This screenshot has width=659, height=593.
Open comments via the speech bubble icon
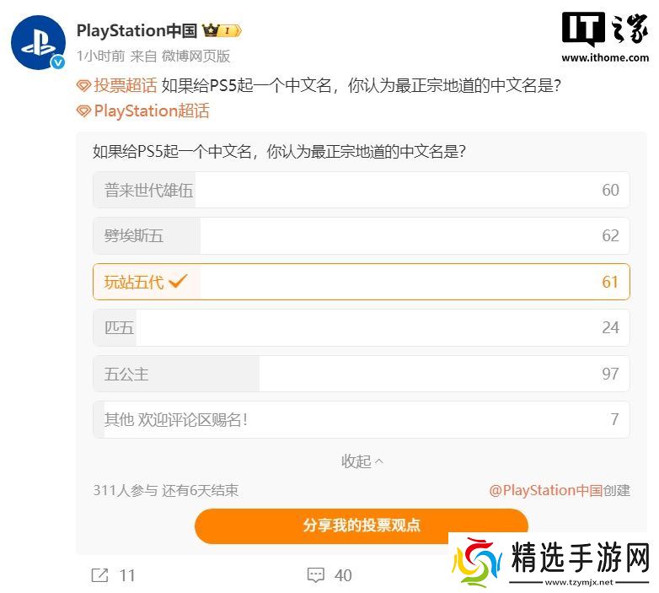point(316,575)
